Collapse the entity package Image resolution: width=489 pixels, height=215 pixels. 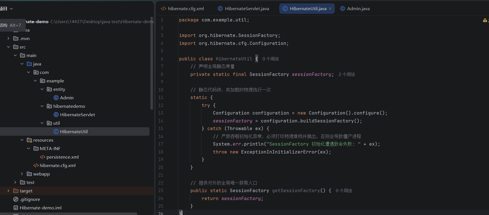click(x=42, y=89)
